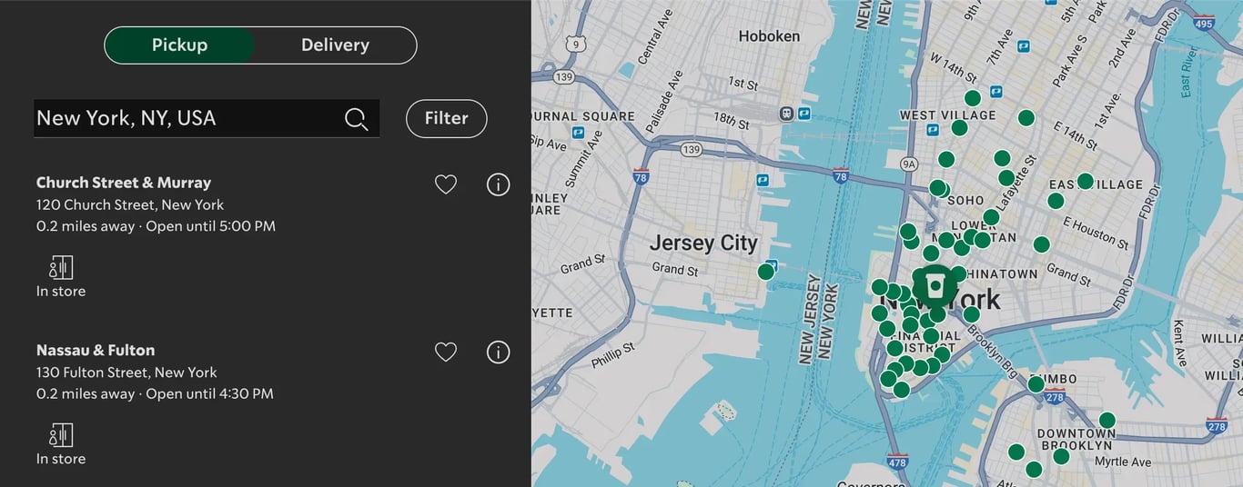
Task: Click in-store icon under Nassau & Fulton
Action: tap(61, 434)
